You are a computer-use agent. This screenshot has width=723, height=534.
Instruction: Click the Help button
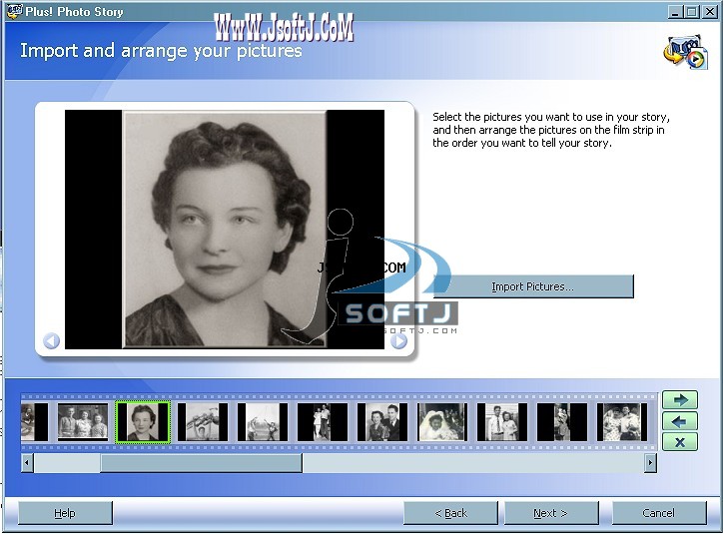65,513
